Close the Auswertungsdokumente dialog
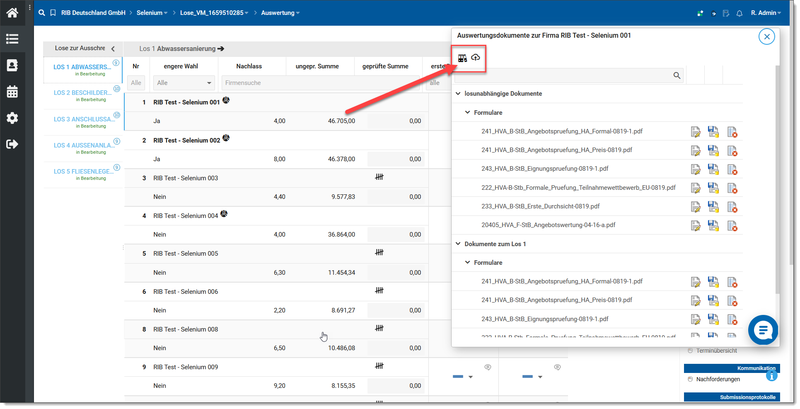The width and height of the screenshot is (800, 409). pos(767,36)
